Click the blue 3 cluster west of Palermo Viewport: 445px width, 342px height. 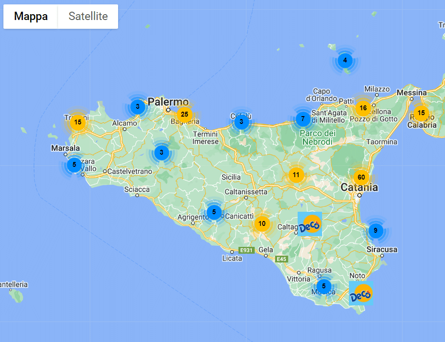(x=138, y=106)
